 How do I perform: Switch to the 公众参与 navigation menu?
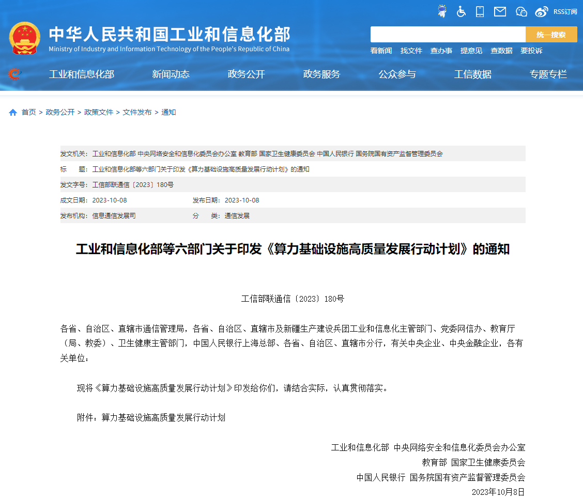pos(397,74)
